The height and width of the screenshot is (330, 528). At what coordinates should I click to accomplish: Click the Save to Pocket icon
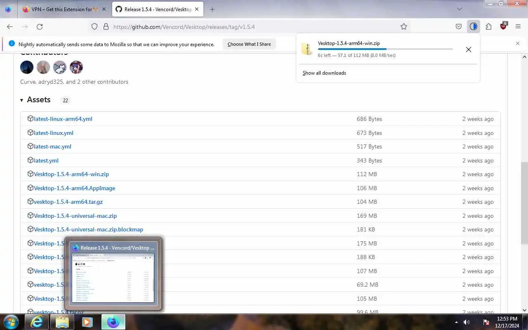click(x=459, y=26)
